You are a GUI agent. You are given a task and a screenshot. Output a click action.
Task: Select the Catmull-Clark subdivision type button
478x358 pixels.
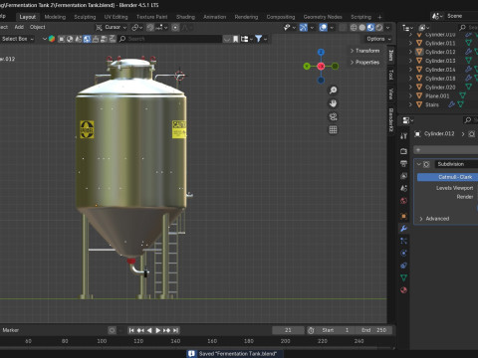(x=447, y=177)
